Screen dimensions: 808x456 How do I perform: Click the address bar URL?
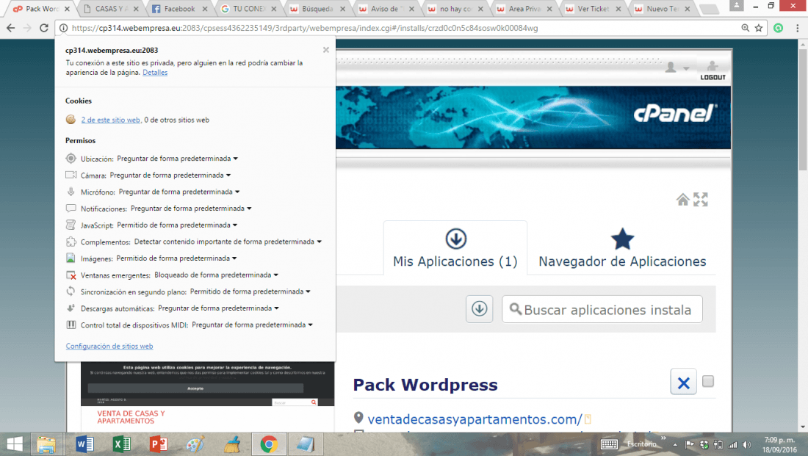305,28
